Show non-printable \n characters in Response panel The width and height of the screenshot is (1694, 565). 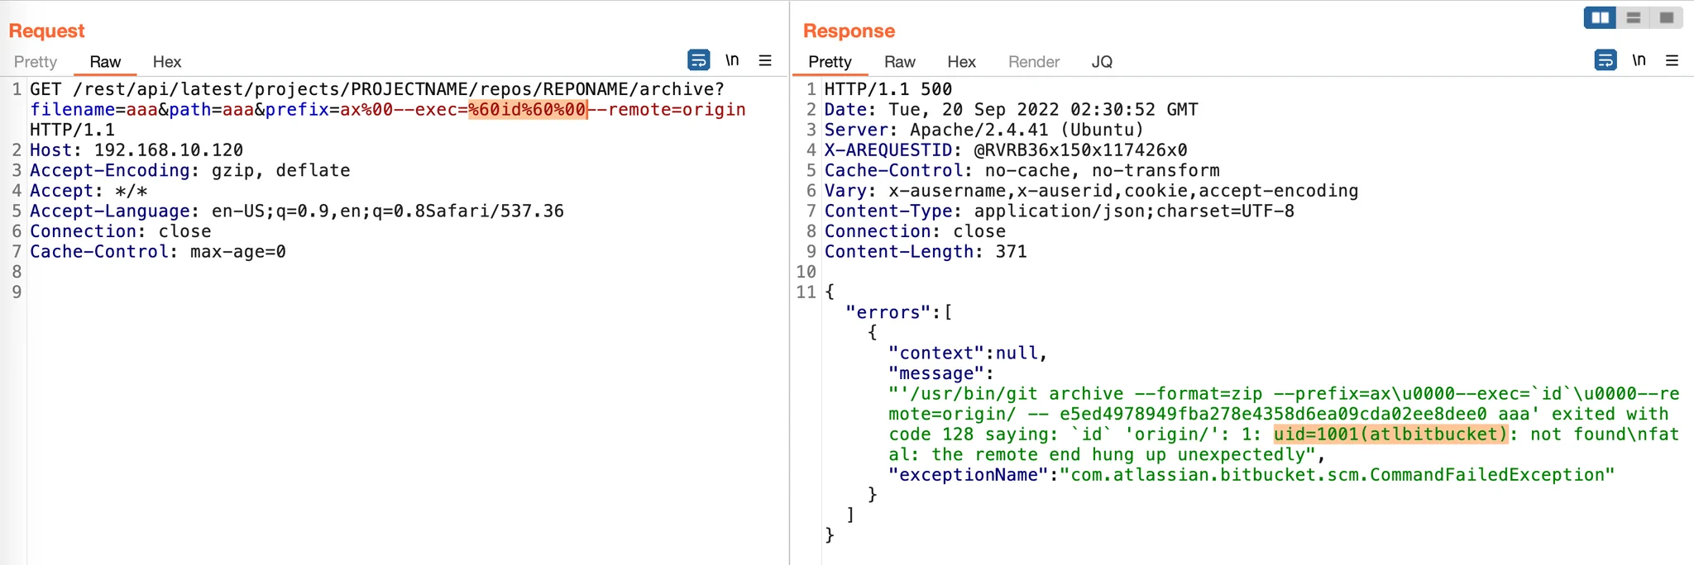pos(1639,60)
